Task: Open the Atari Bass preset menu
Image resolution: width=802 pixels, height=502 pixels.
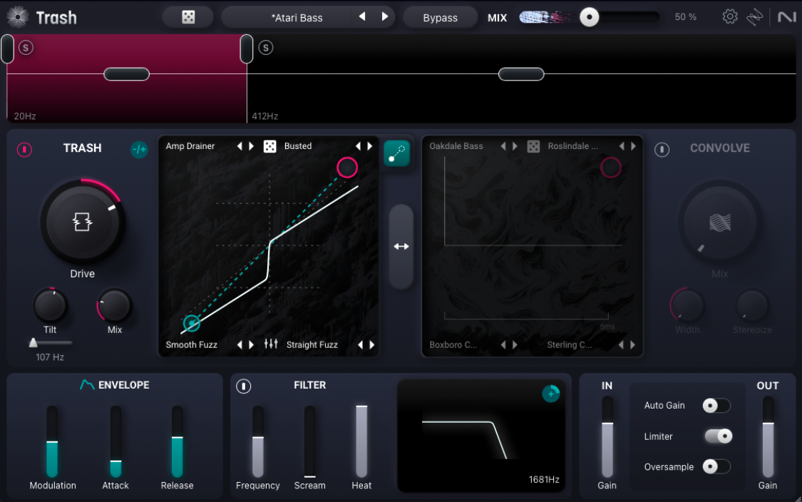Action: coord(297,18)
